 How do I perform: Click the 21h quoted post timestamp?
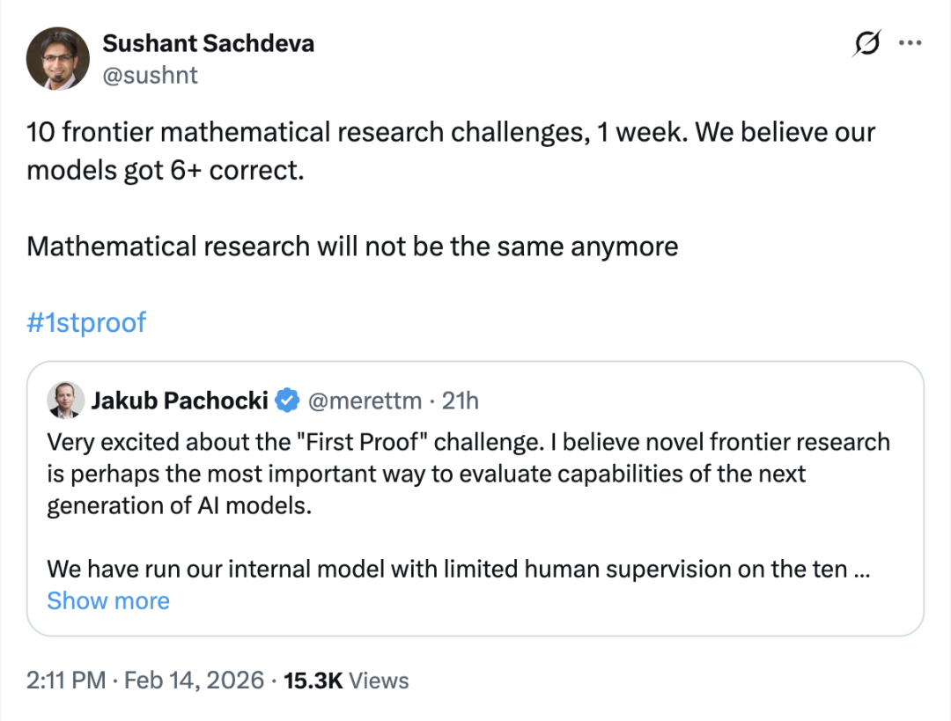(x=460, y=401)
